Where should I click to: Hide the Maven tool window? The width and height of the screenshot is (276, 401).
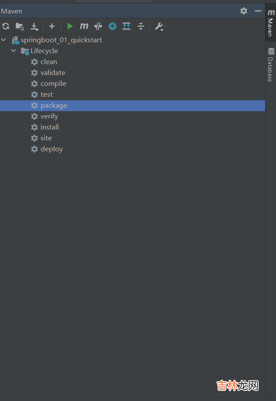coord(258,11)
